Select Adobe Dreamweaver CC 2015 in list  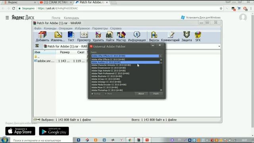point(125,68)
